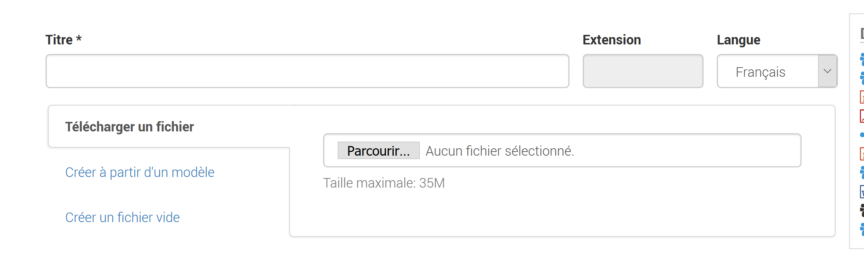Open the Créer un fichier vide tab
Viewport: 864px width, 272px height.
[x=122, y=218]
